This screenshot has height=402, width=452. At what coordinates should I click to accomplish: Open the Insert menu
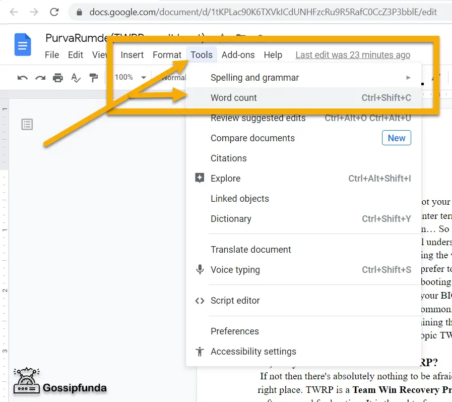click(132, 55)
